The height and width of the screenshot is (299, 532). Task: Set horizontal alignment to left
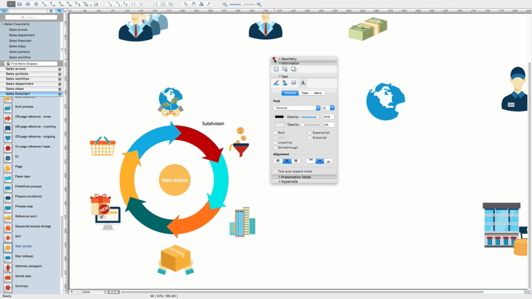click(x=278, y=161)
